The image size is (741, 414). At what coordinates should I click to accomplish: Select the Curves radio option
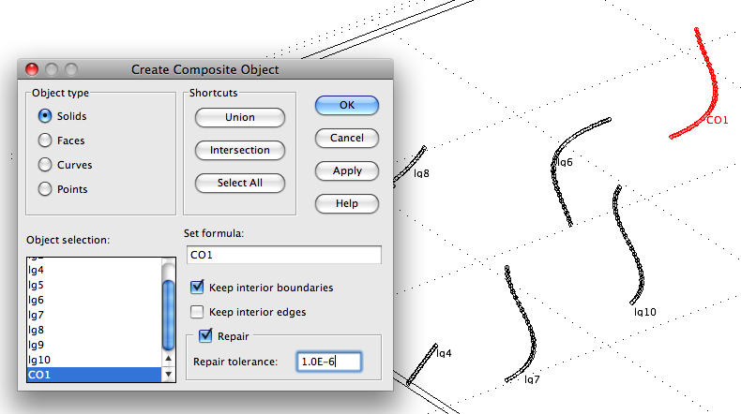click(44, 165)
